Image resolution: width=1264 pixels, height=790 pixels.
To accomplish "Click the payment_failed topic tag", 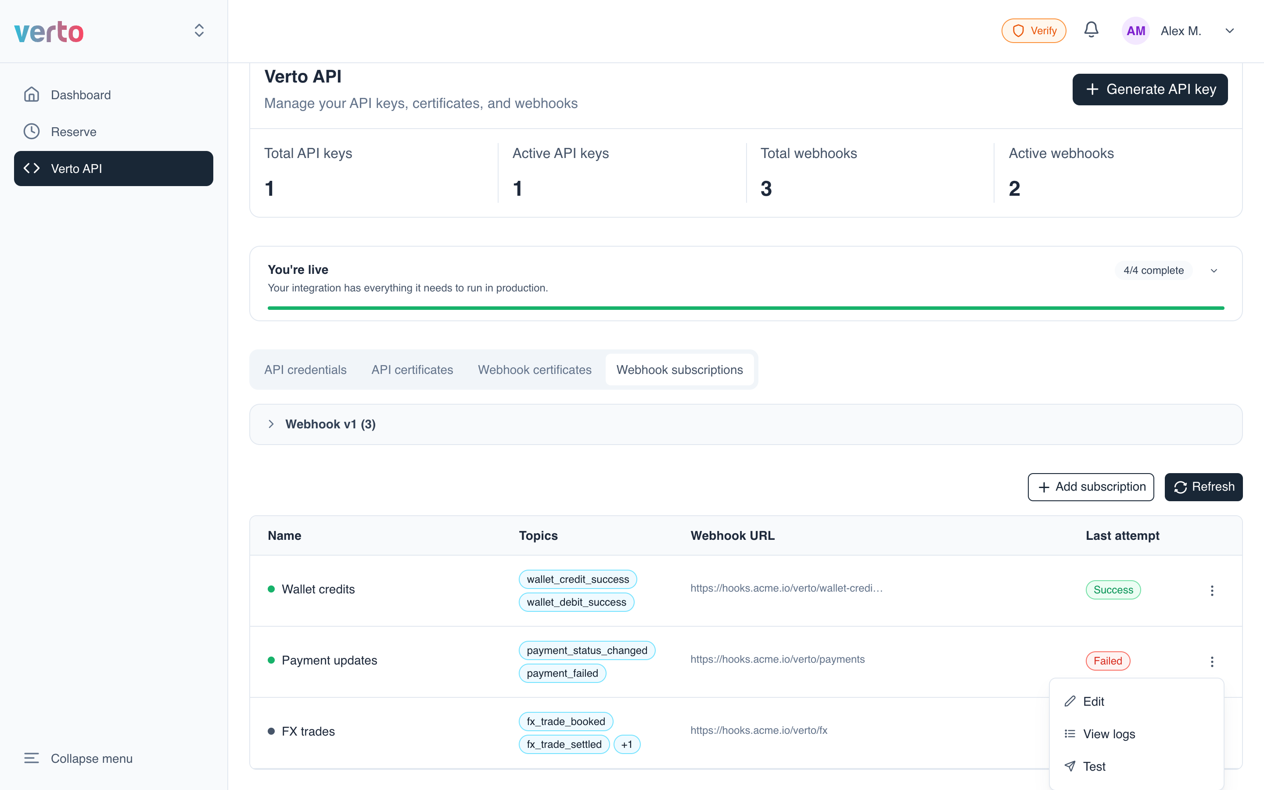I will pyautogui.click(x=562, y=674).
